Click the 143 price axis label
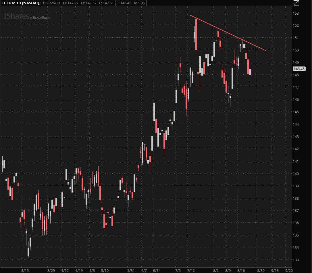Screen dimensions: 312x273 click(296, 136)
